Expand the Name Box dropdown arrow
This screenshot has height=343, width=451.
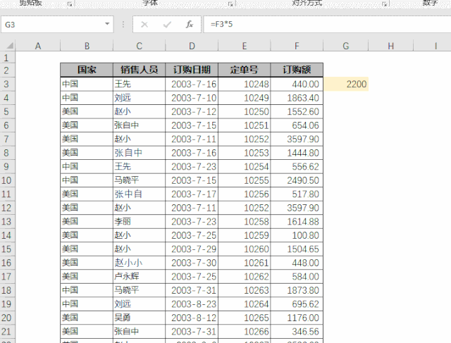coord(107,24)
